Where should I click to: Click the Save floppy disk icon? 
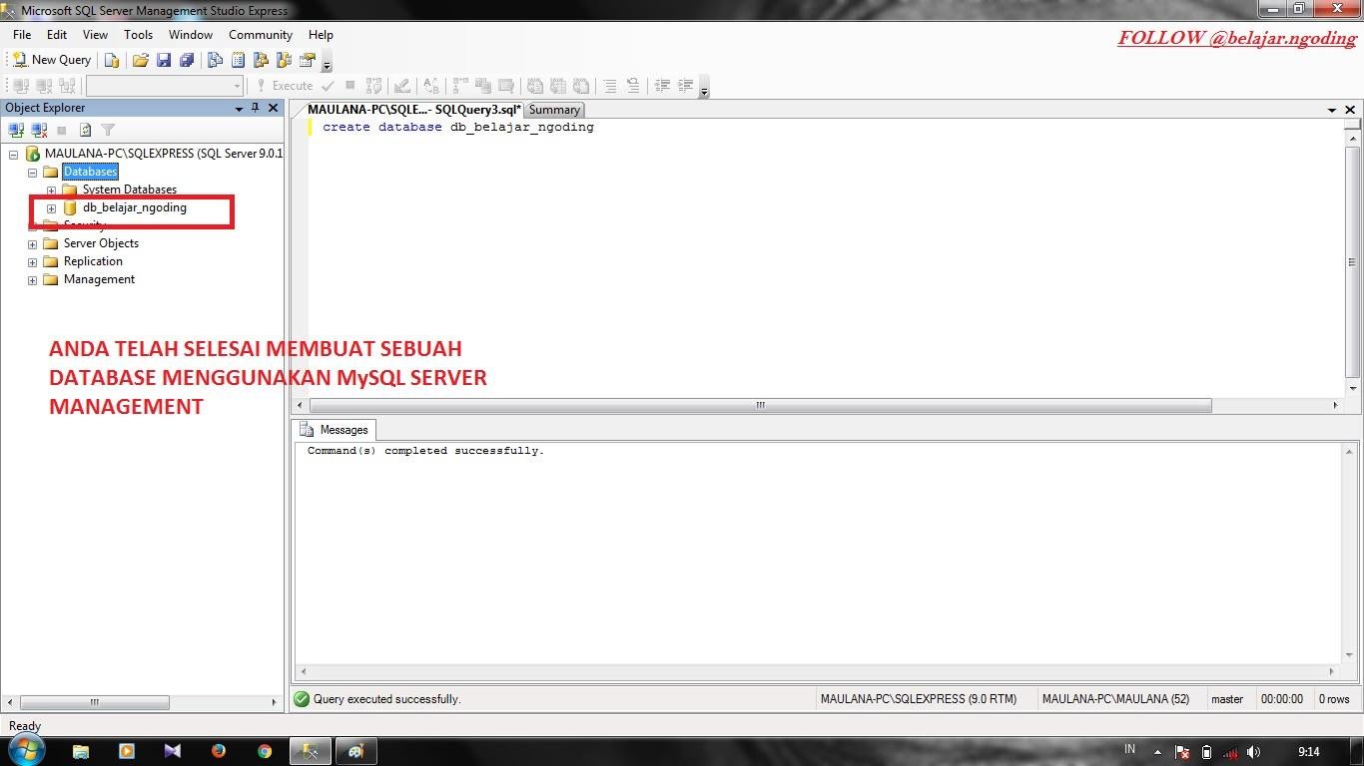[x=164, y=60]
